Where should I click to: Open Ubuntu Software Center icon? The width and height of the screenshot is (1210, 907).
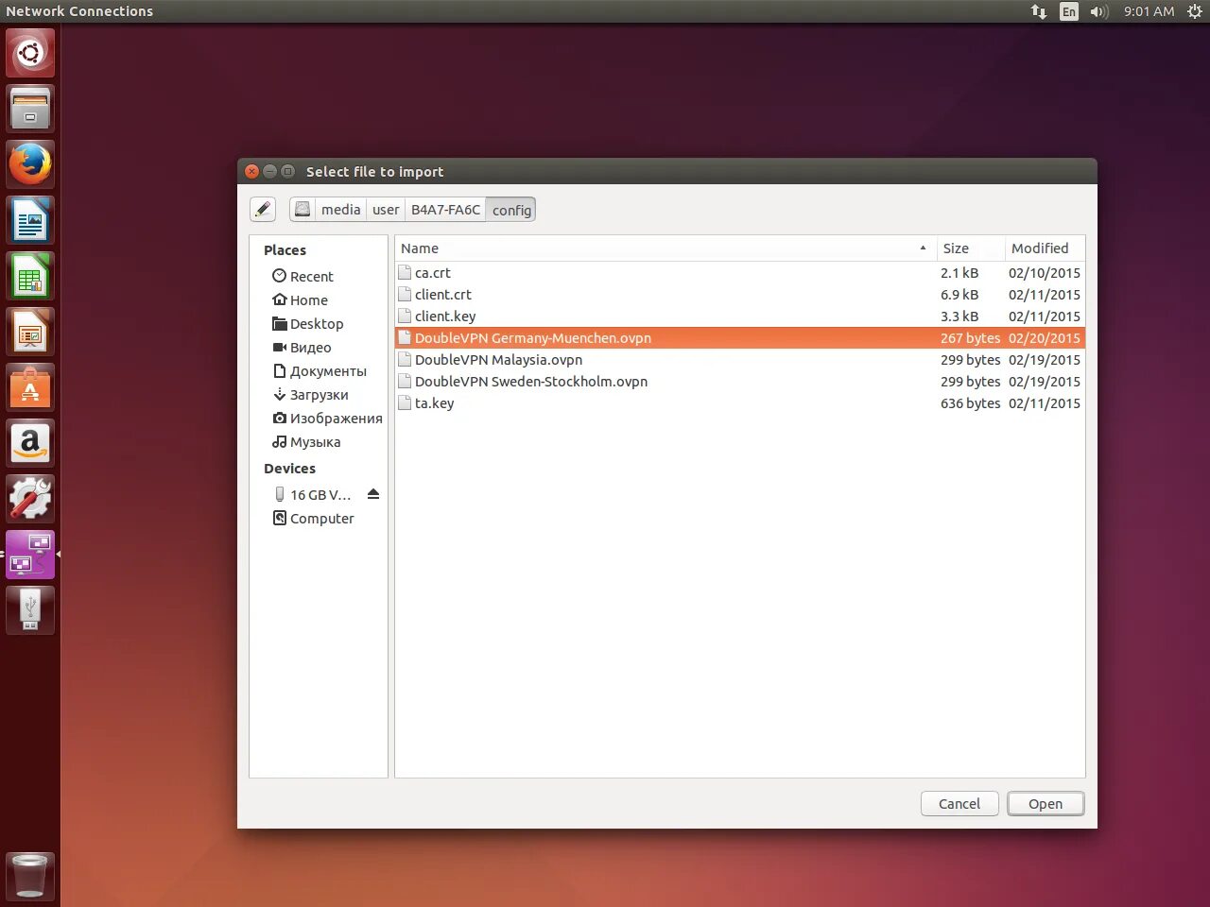30,387
